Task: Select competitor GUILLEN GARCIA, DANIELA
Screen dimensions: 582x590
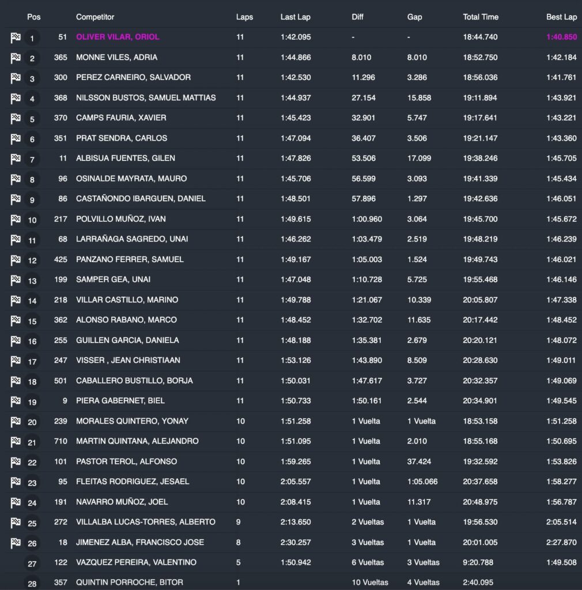Action: tap(127, 340)
